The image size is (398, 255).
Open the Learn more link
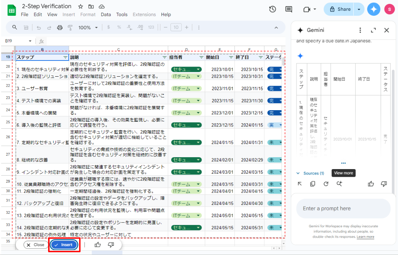pyautogui.click(x=365, y=237)
